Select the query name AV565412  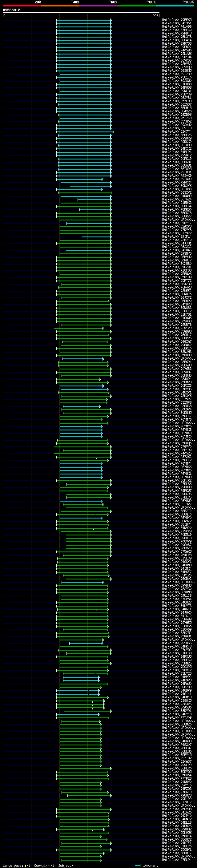click(x=11, y=10)
